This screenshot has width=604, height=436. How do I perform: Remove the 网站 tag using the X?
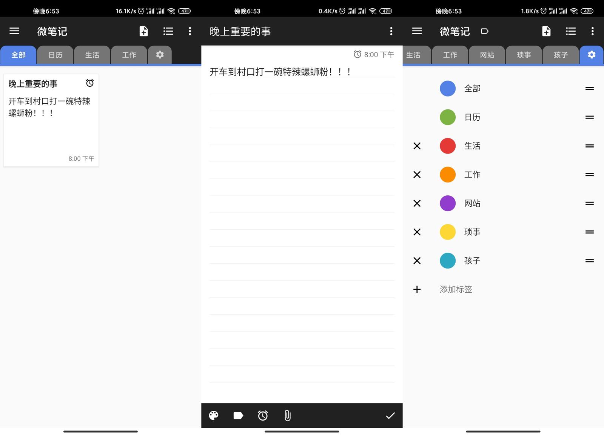[x=417, y=203]
